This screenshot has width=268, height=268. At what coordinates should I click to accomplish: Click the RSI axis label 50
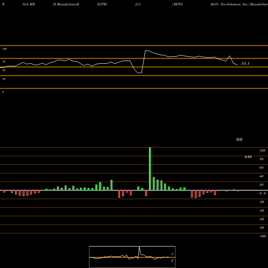click(x=4, y=70)
